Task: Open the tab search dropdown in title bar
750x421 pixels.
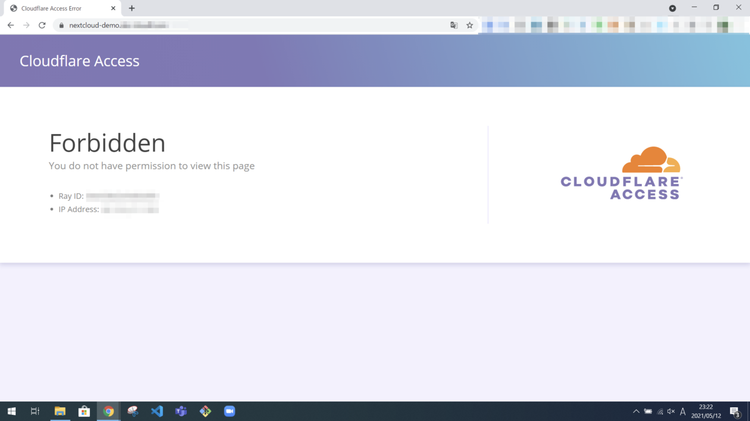Action: [672, 8]
